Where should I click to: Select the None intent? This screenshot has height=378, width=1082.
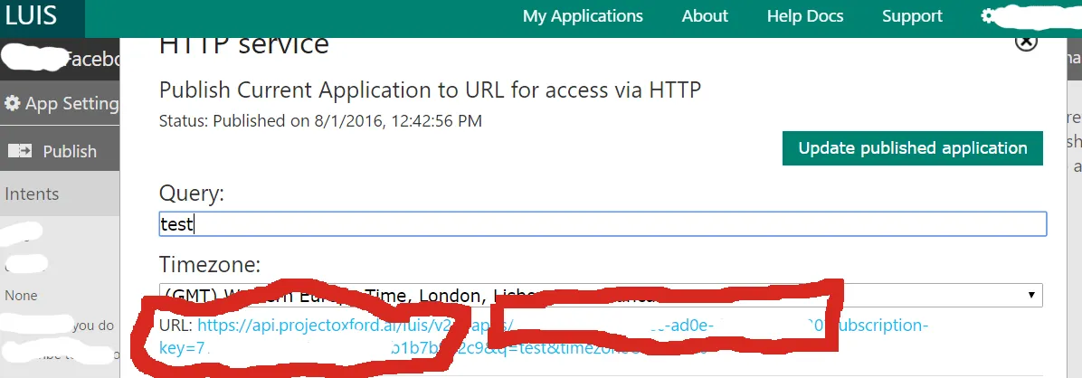pyautogui.click(x=21, y=295)
